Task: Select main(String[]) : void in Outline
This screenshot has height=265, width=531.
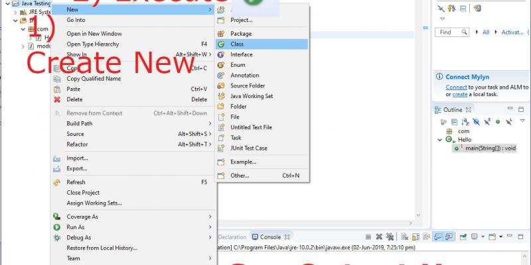Action: [484, 148]
